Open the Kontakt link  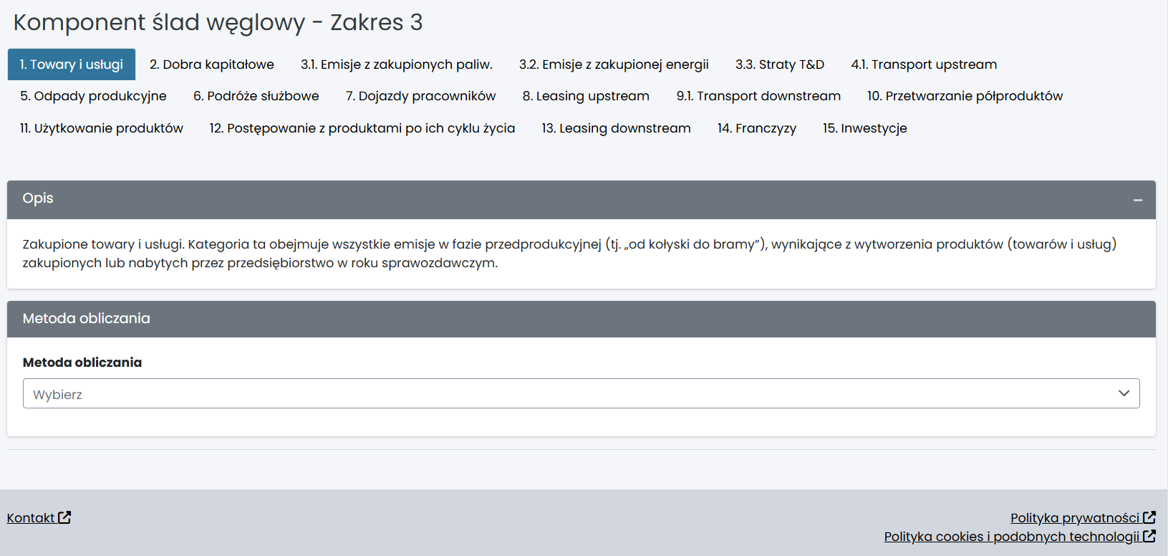tap(31, 518)
